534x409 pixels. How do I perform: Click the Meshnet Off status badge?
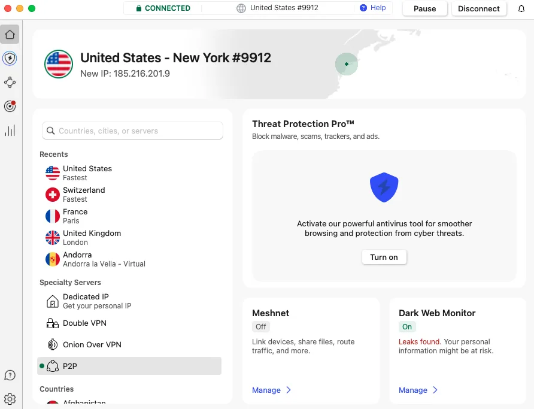[261, 326]
